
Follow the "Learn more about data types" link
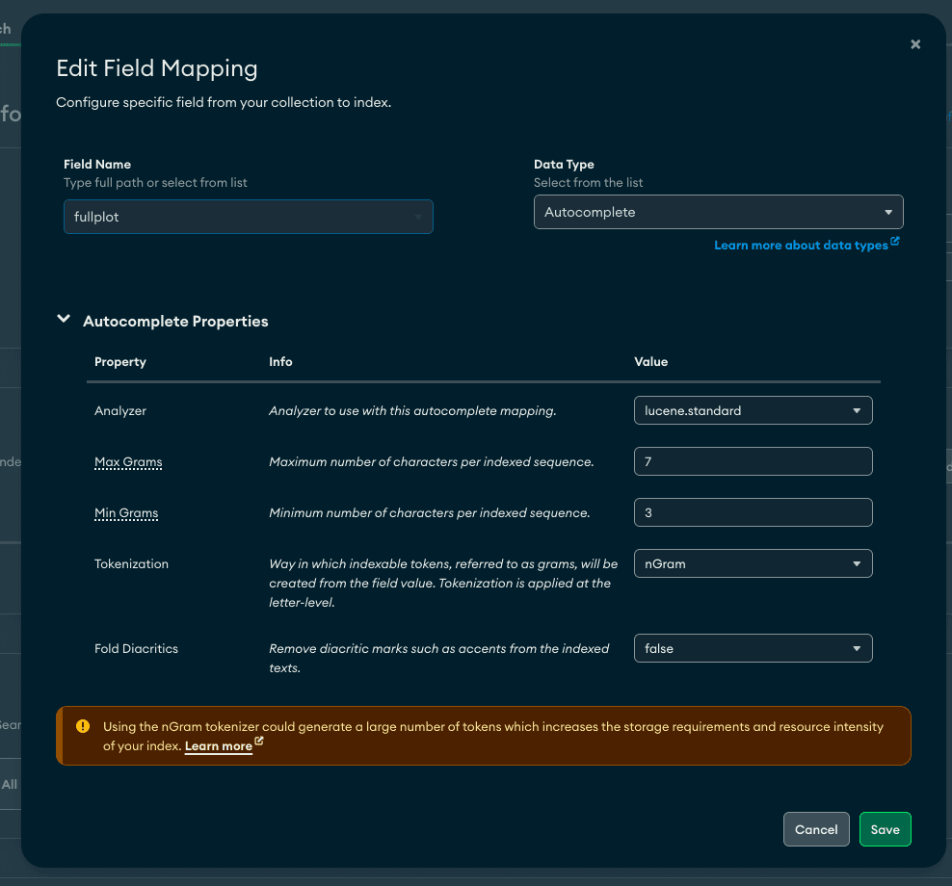800,245
